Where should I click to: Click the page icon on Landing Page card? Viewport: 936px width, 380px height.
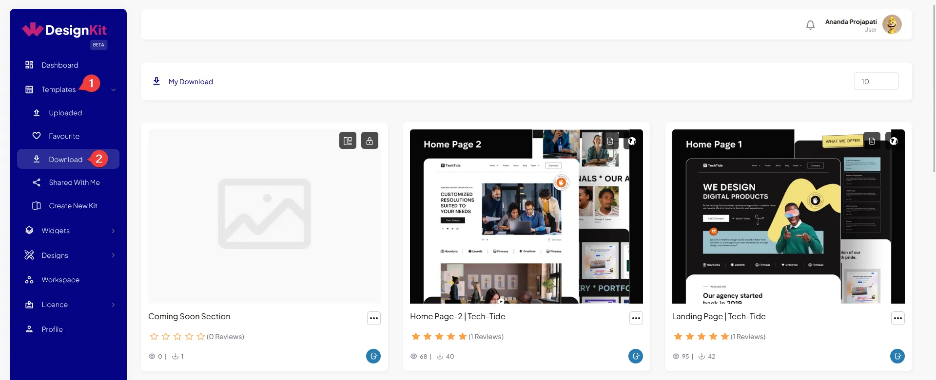[872, 141]
